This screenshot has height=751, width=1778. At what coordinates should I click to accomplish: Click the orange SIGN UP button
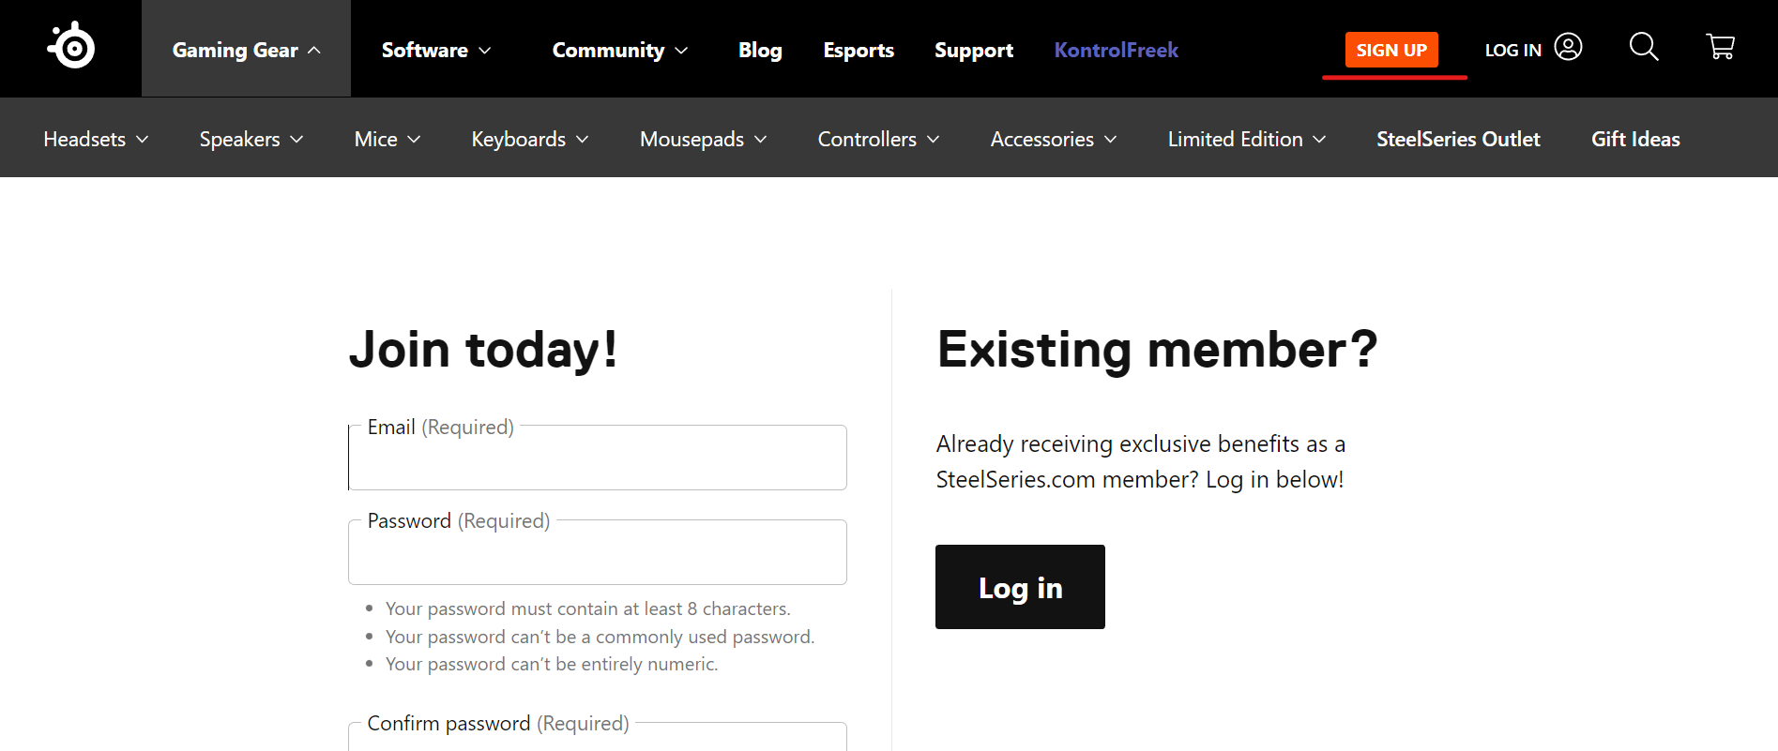[x=1391, y=50]
